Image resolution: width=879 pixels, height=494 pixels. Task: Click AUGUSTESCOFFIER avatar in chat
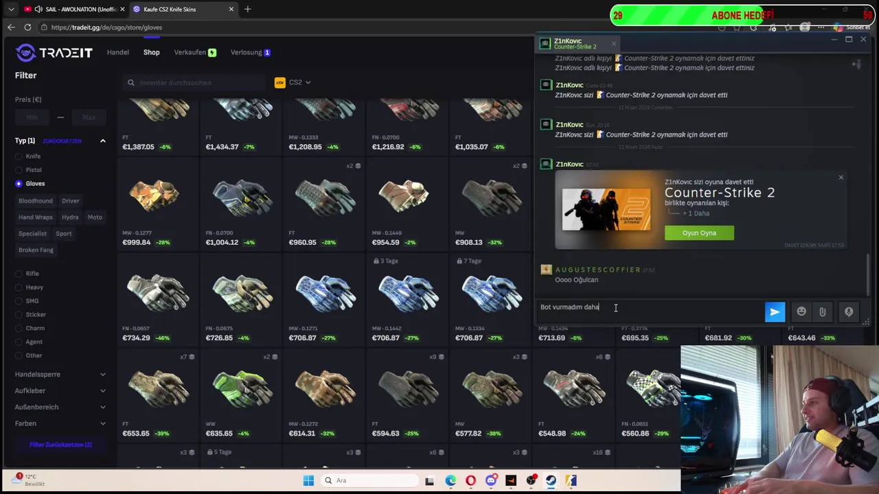coord(546,270)
